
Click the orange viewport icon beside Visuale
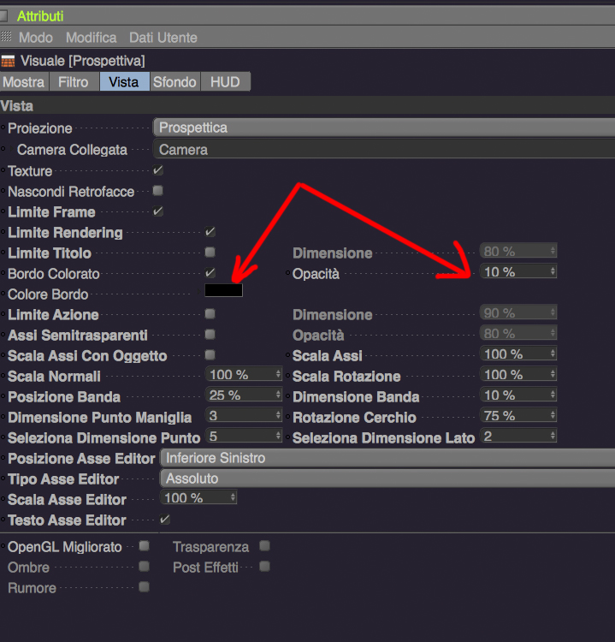[8, 62]
